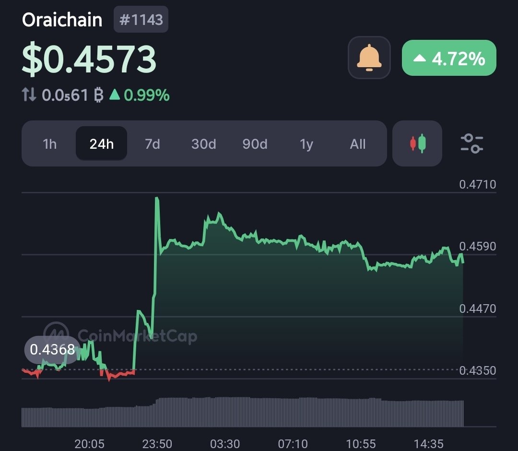The image size is (518, 451).
Task: Tap the green 4.72% change badge
Action: pos(449,58)
